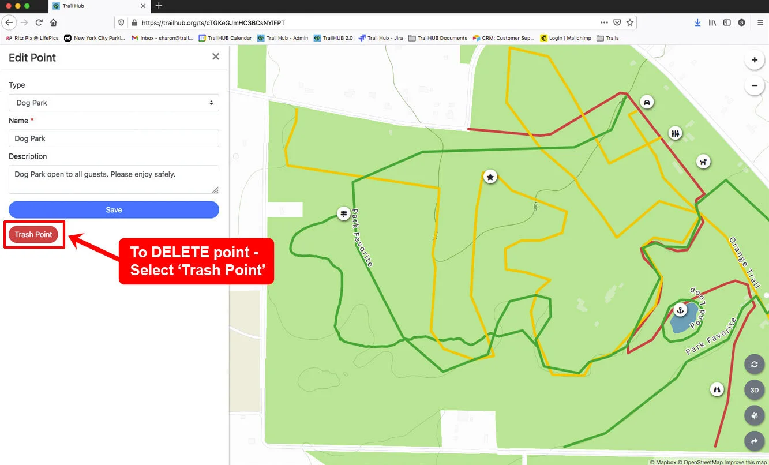Open the TrailHUB Calendar bookmark
Viewport: 769px width, 465px height.
226,38
